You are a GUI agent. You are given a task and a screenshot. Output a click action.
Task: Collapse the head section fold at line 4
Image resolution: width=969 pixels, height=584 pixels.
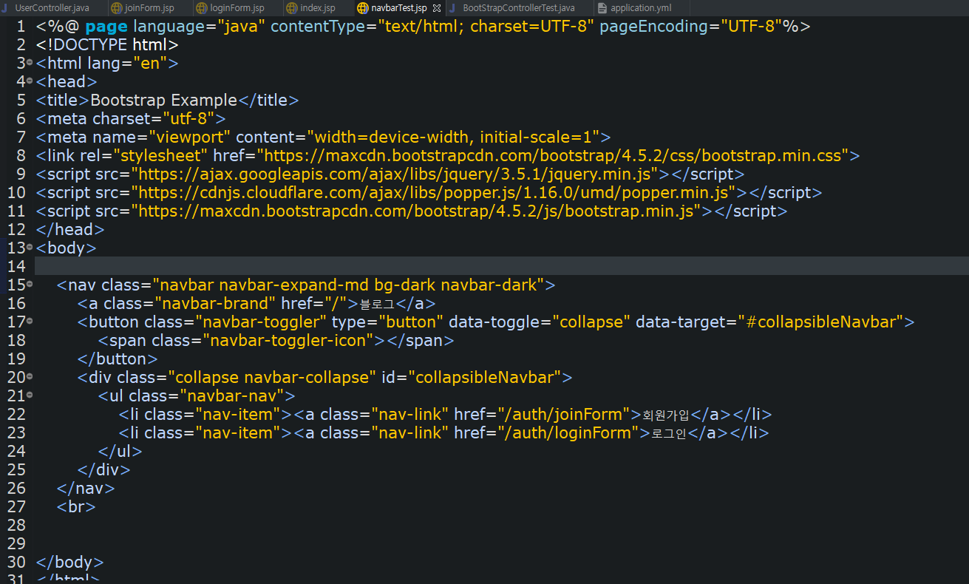point(30,81)
